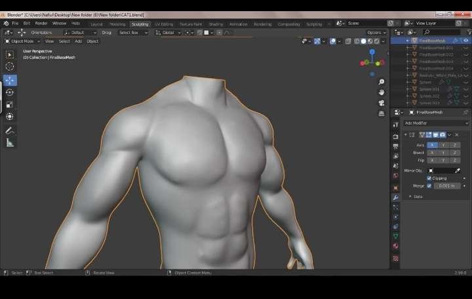
Task: Switch to the Shading workspace tab
Action: point(216,24)
